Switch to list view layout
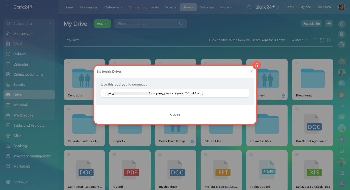The height and width of the screenshot is (190, 350). pos(315,40)
